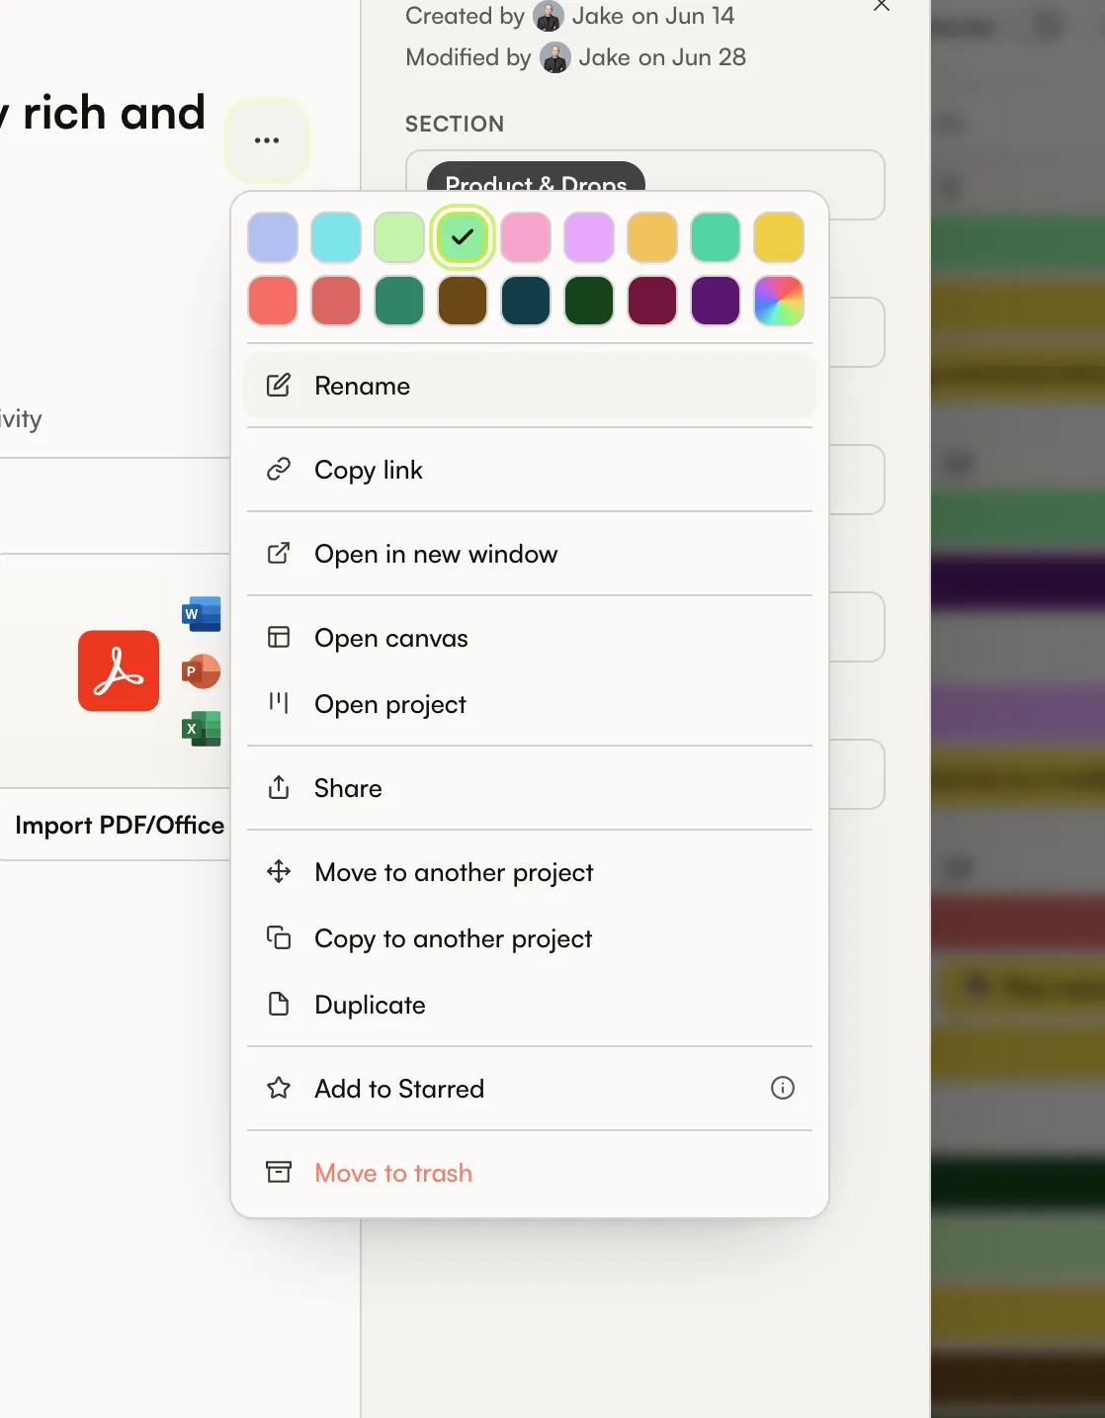Click the 'Jake on Jun 28' modified text
Viewport: 1105px width, 1418px height.
tap(662, 57)
